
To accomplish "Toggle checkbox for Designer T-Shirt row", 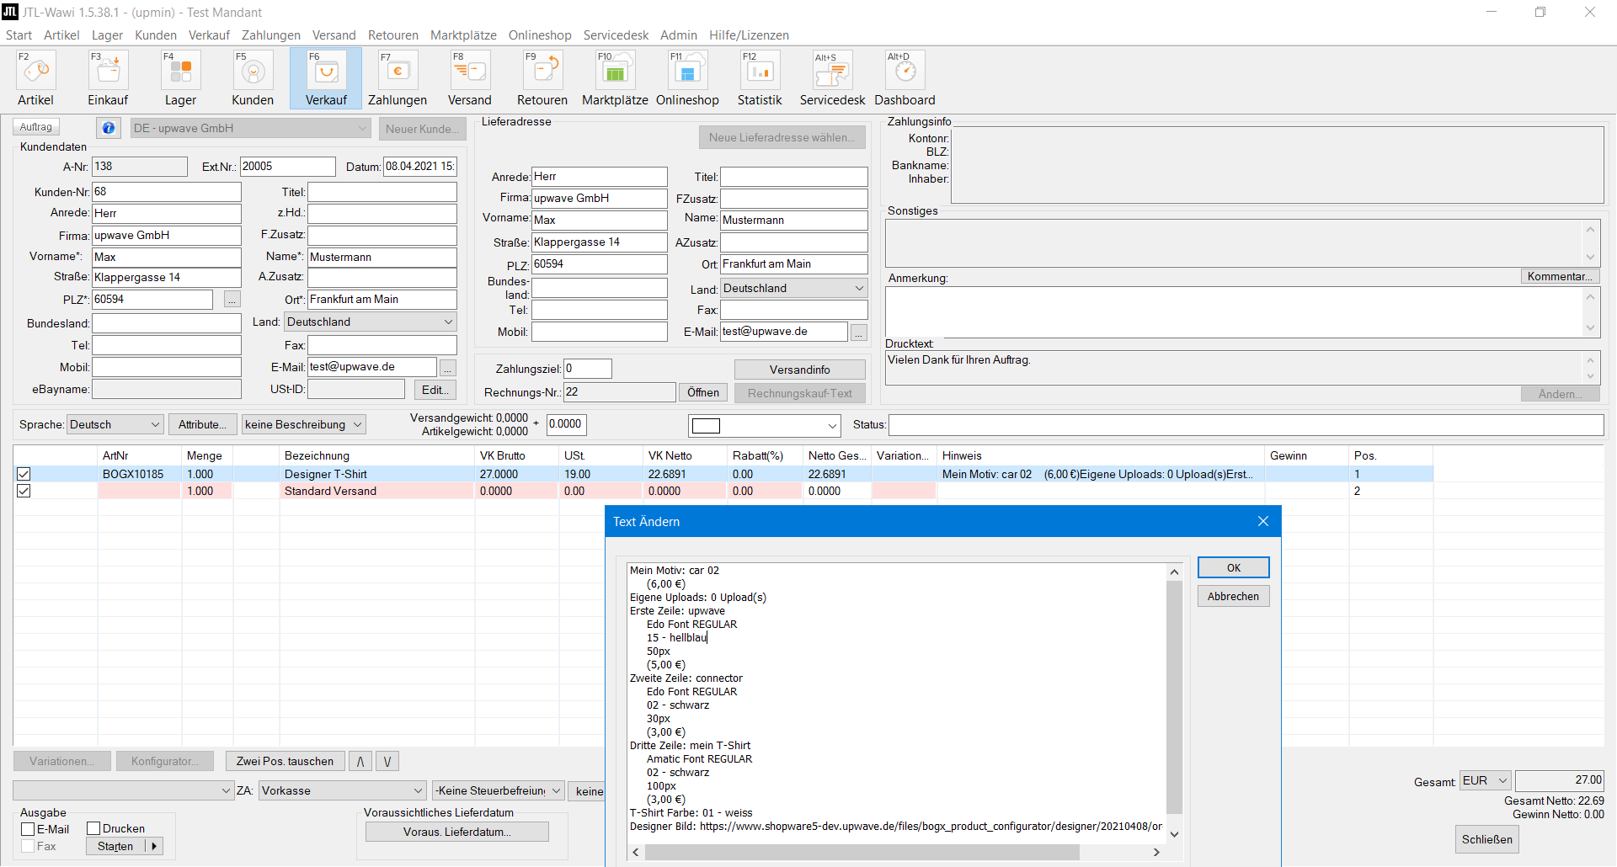I will [x=24, y=474].
